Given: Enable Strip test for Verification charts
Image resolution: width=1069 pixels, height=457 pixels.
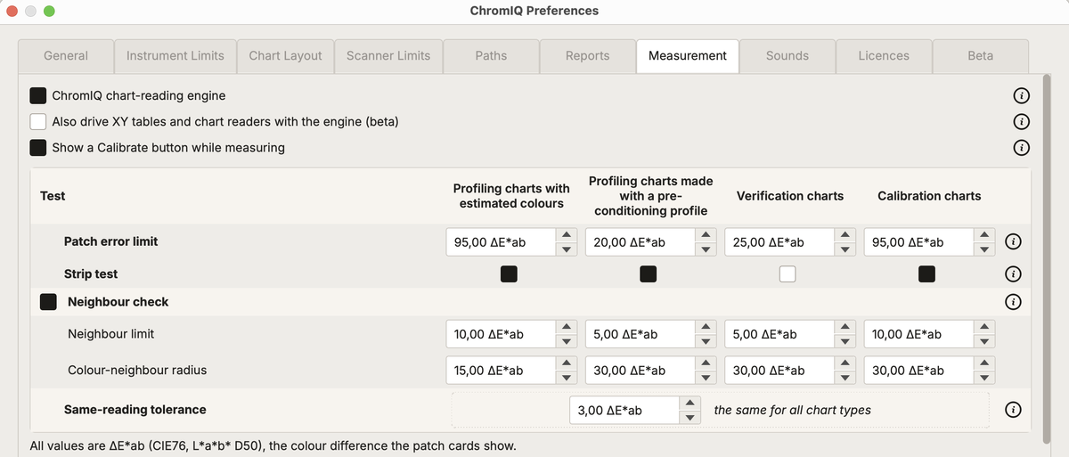Looking at the screenshot, I should 787,273.
